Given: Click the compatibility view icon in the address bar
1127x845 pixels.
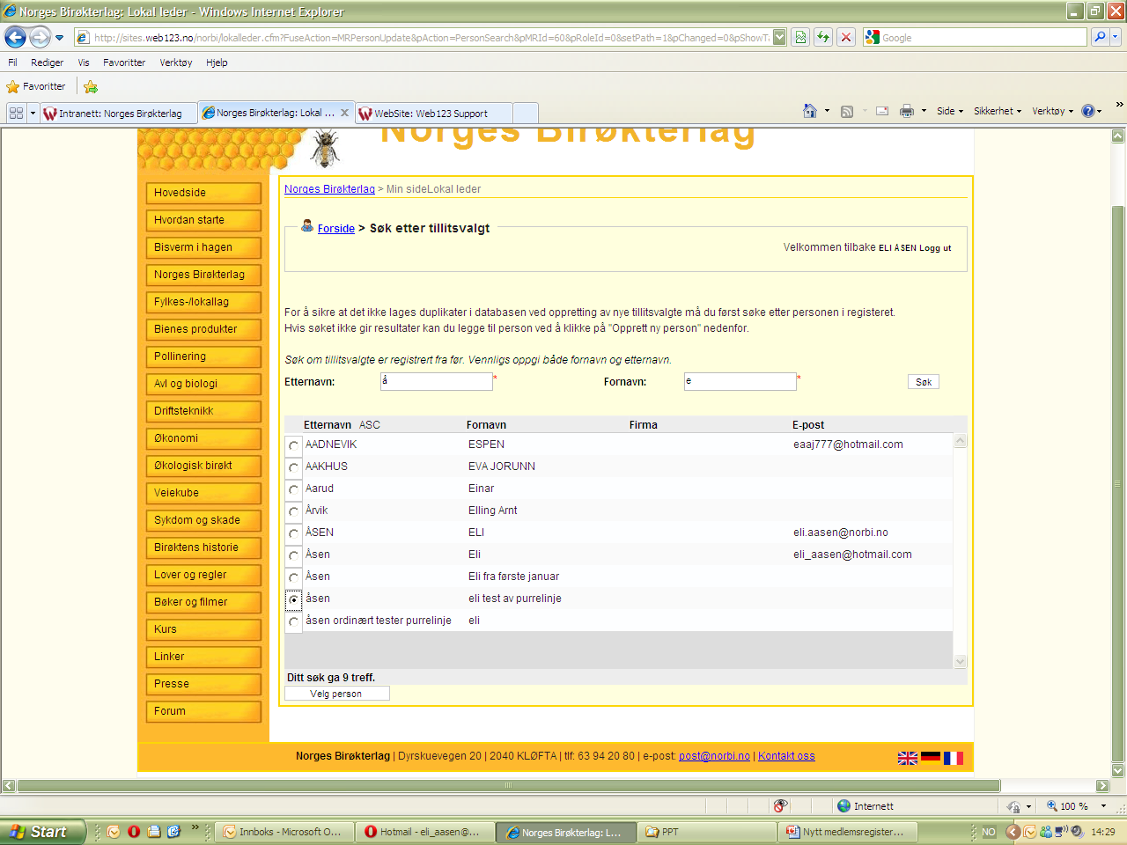Looking at the screenshot, I should point(800,37).
